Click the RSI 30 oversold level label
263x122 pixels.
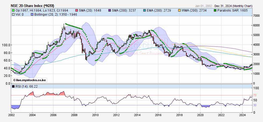pyautogui.click(x=254, y=105)
